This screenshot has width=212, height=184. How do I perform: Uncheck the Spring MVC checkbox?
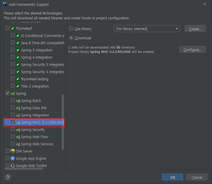[x=13, y=122]
